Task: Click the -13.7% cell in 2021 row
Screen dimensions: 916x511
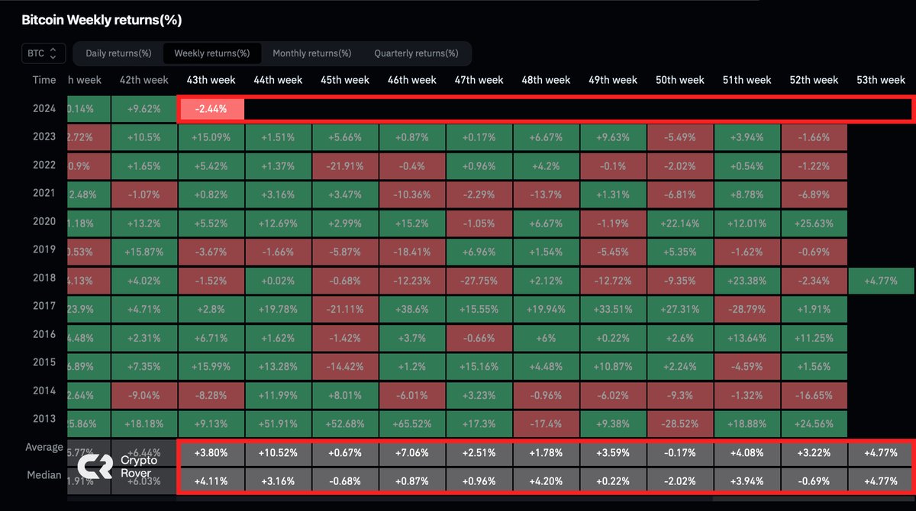Action: [546, 194]
